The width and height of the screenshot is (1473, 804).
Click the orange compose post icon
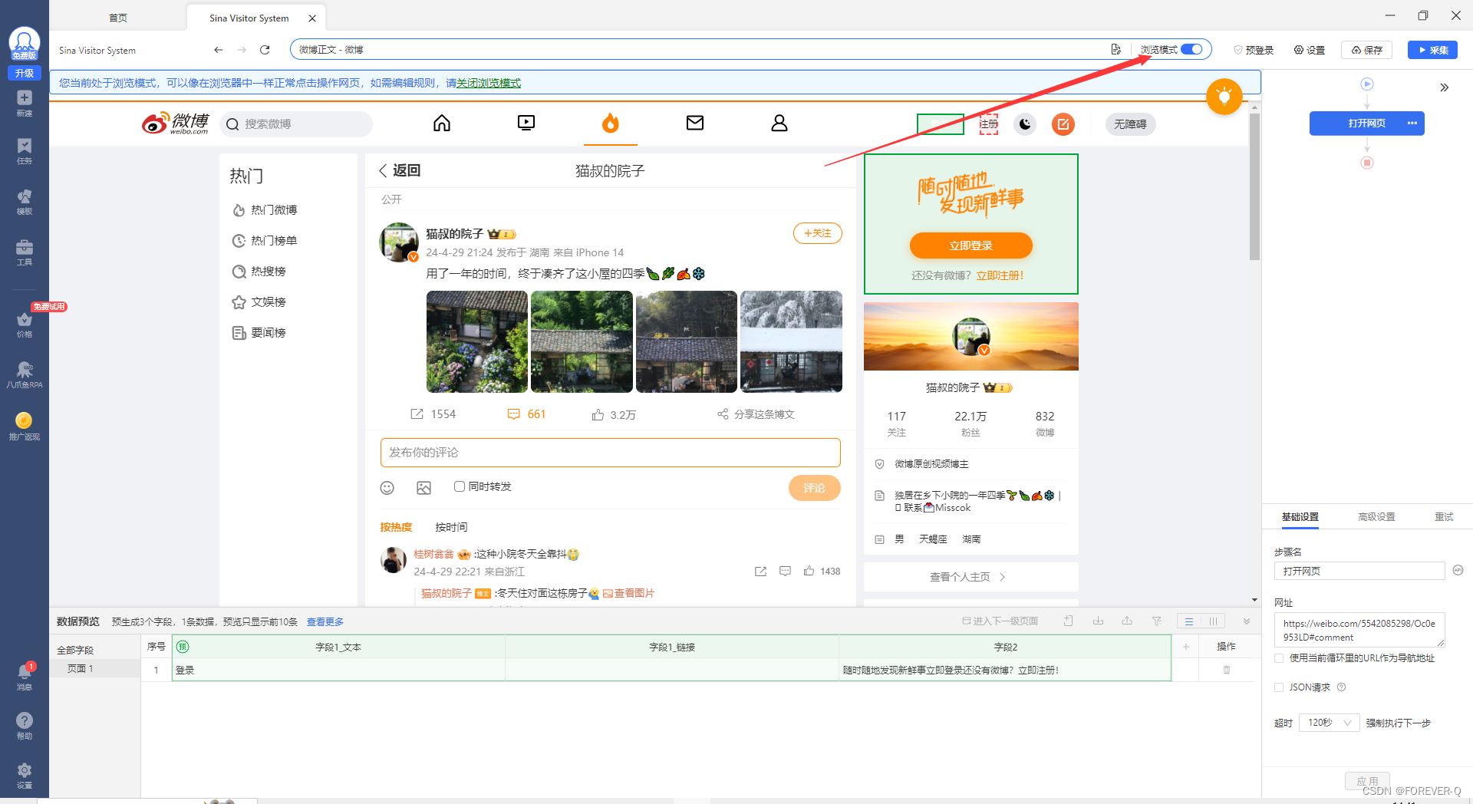pyautogui.click(x=1063, y=124)
